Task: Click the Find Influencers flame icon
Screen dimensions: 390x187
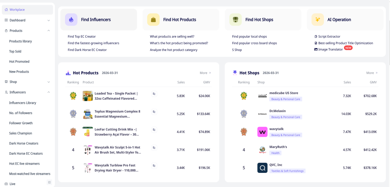Action: [x=71, y=20]
